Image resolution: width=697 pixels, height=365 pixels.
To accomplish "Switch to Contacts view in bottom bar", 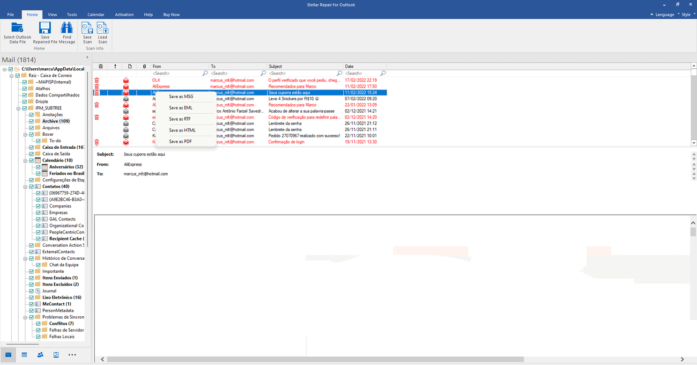I will (40, 355).
